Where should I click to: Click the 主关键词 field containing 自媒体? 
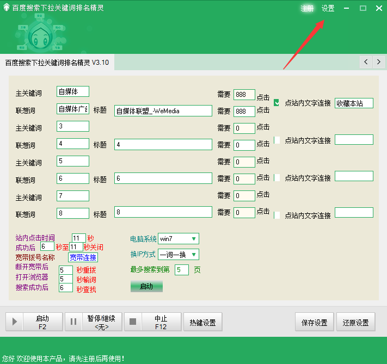tap(73, 91)
